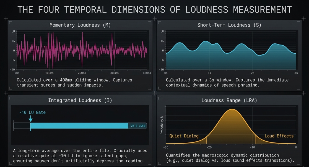Click the "Quantifies the macroscopic dynamic distribution" description
Screen dimensions: 309x167
point(230,158)
